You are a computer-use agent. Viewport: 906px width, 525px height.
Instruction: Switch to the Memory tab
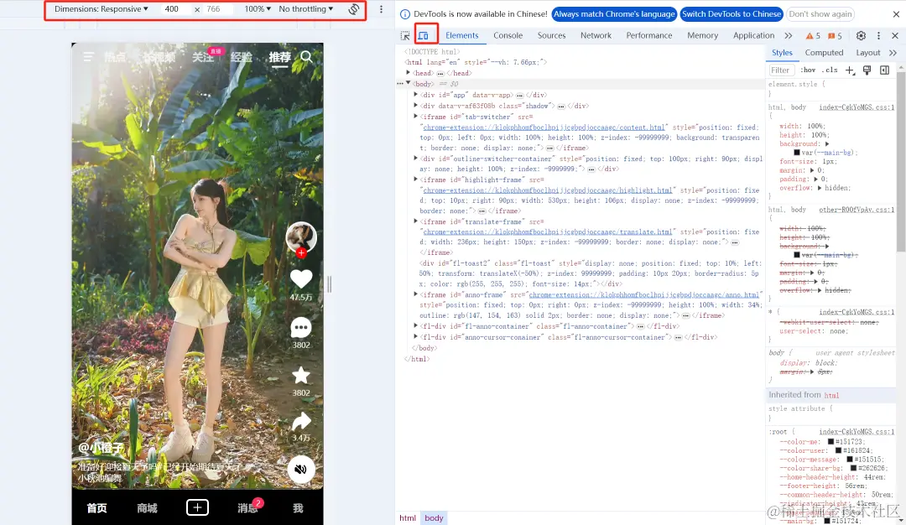(703, 36)
